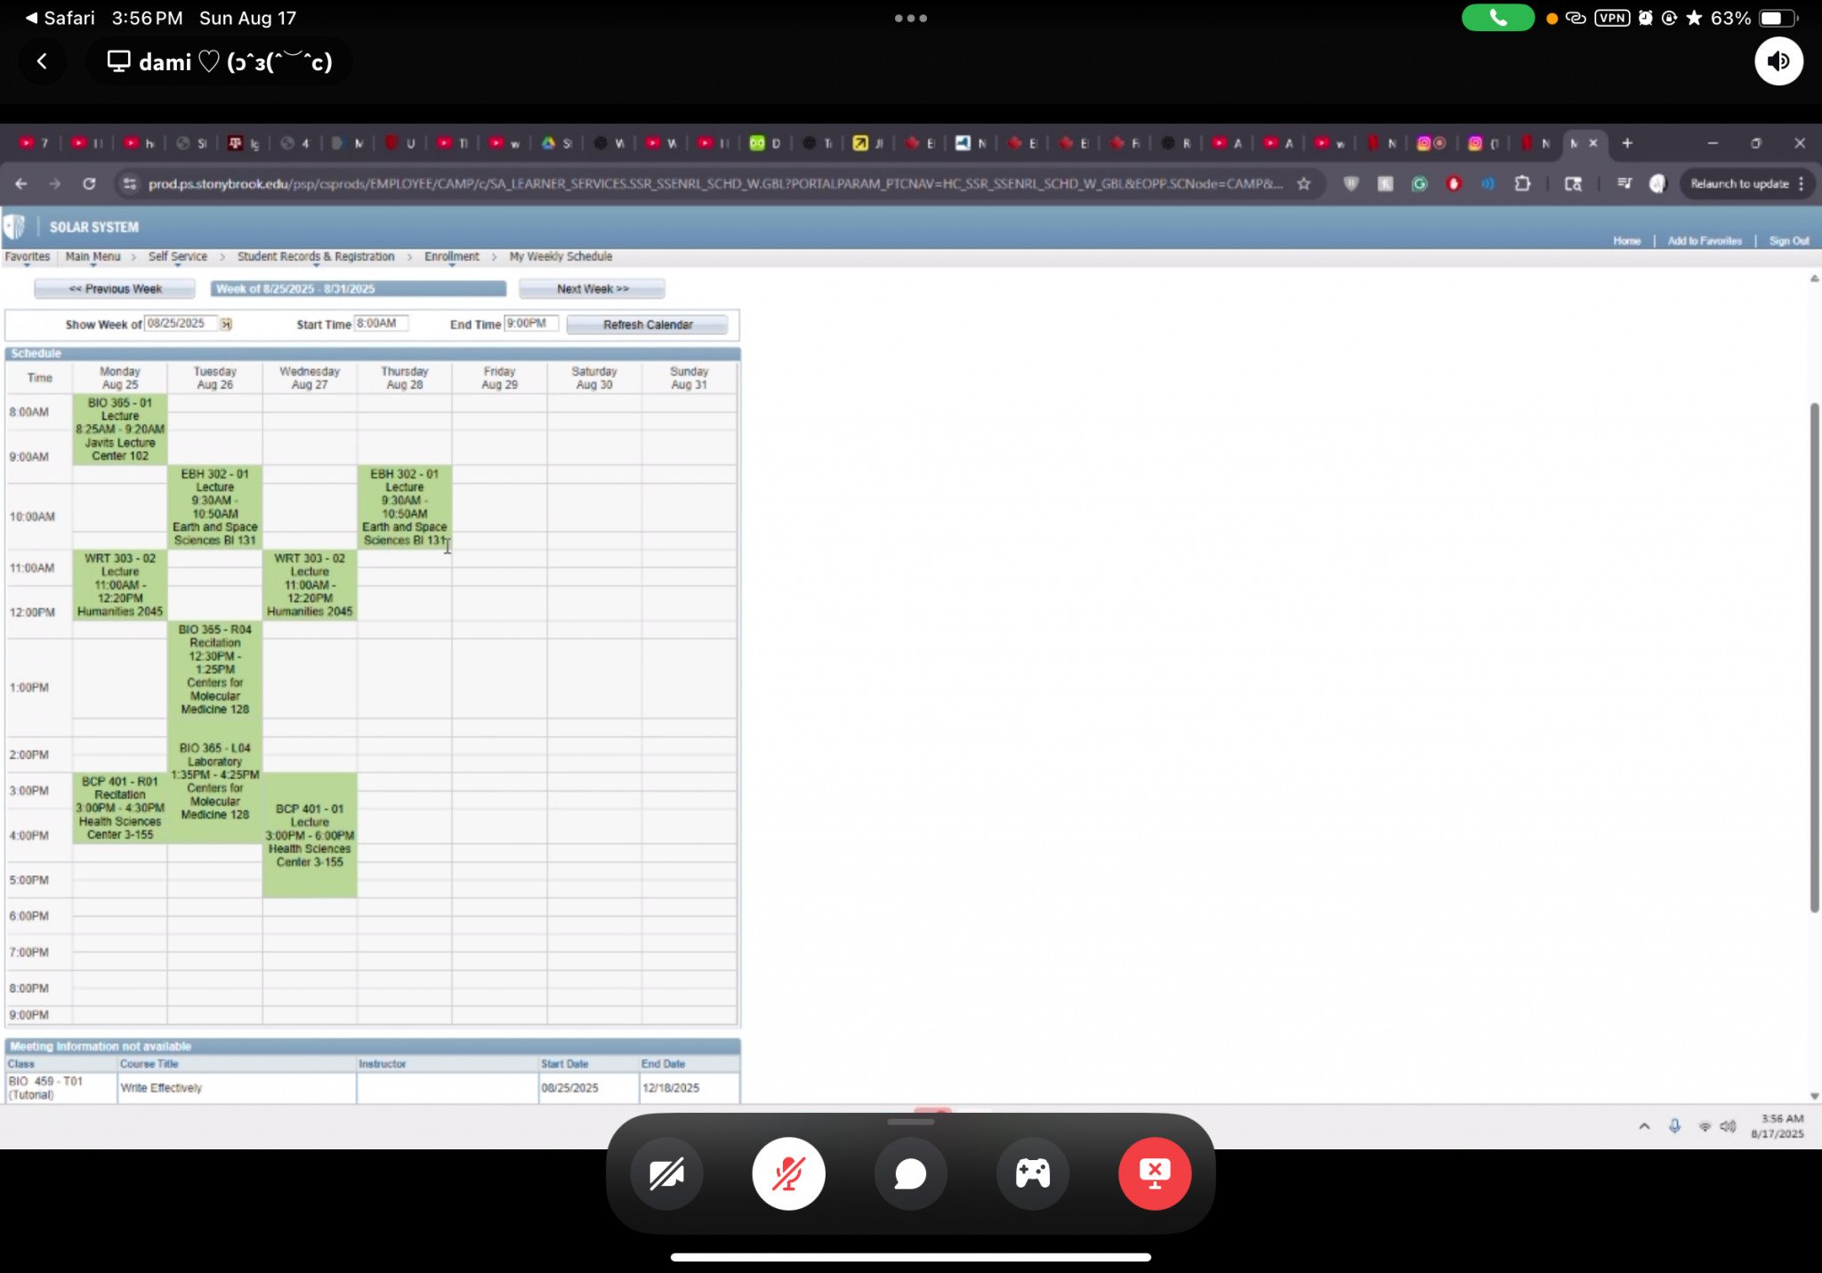Open the Self Service breadcrumb dropdown
Screen dimensions: 1822x1273
(177, 257)
